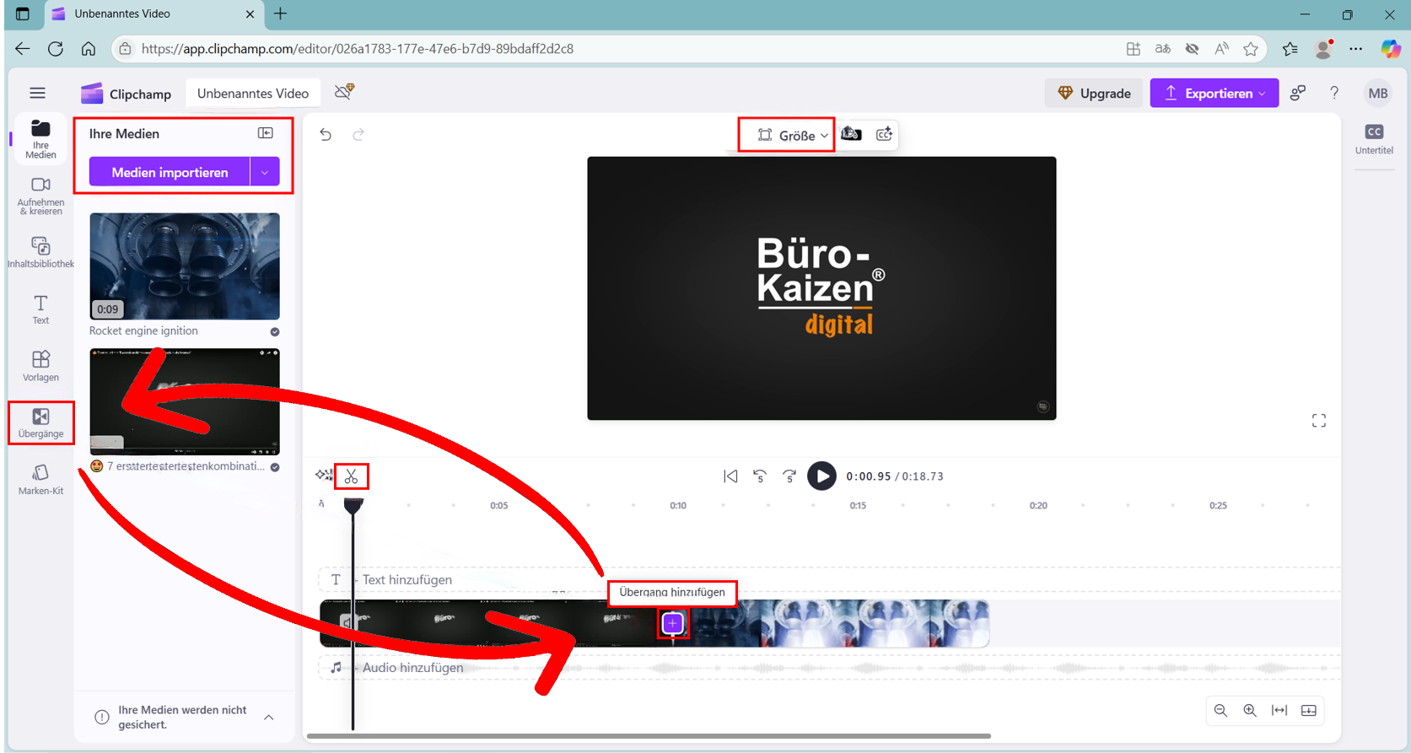Select the Rocket engine ignition thumbnail
The height and width of the screenshot is (753, 1411).
[x=185, y=266]
